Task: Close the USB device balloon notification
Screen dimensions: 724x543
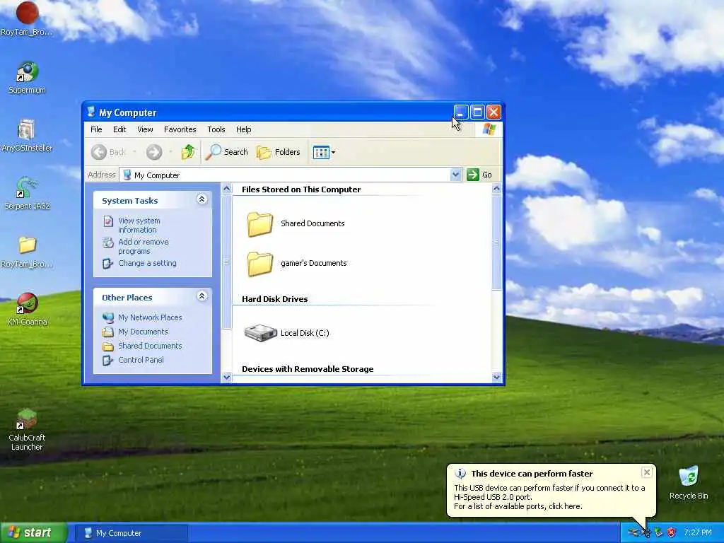Action: [x=647, y=472]
